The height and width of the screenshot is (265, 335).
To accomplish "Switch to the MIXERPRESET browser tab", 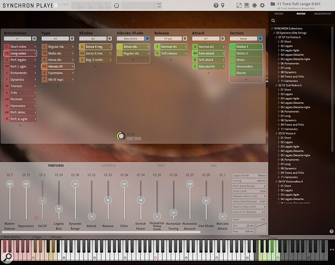I will click(323, 14).
